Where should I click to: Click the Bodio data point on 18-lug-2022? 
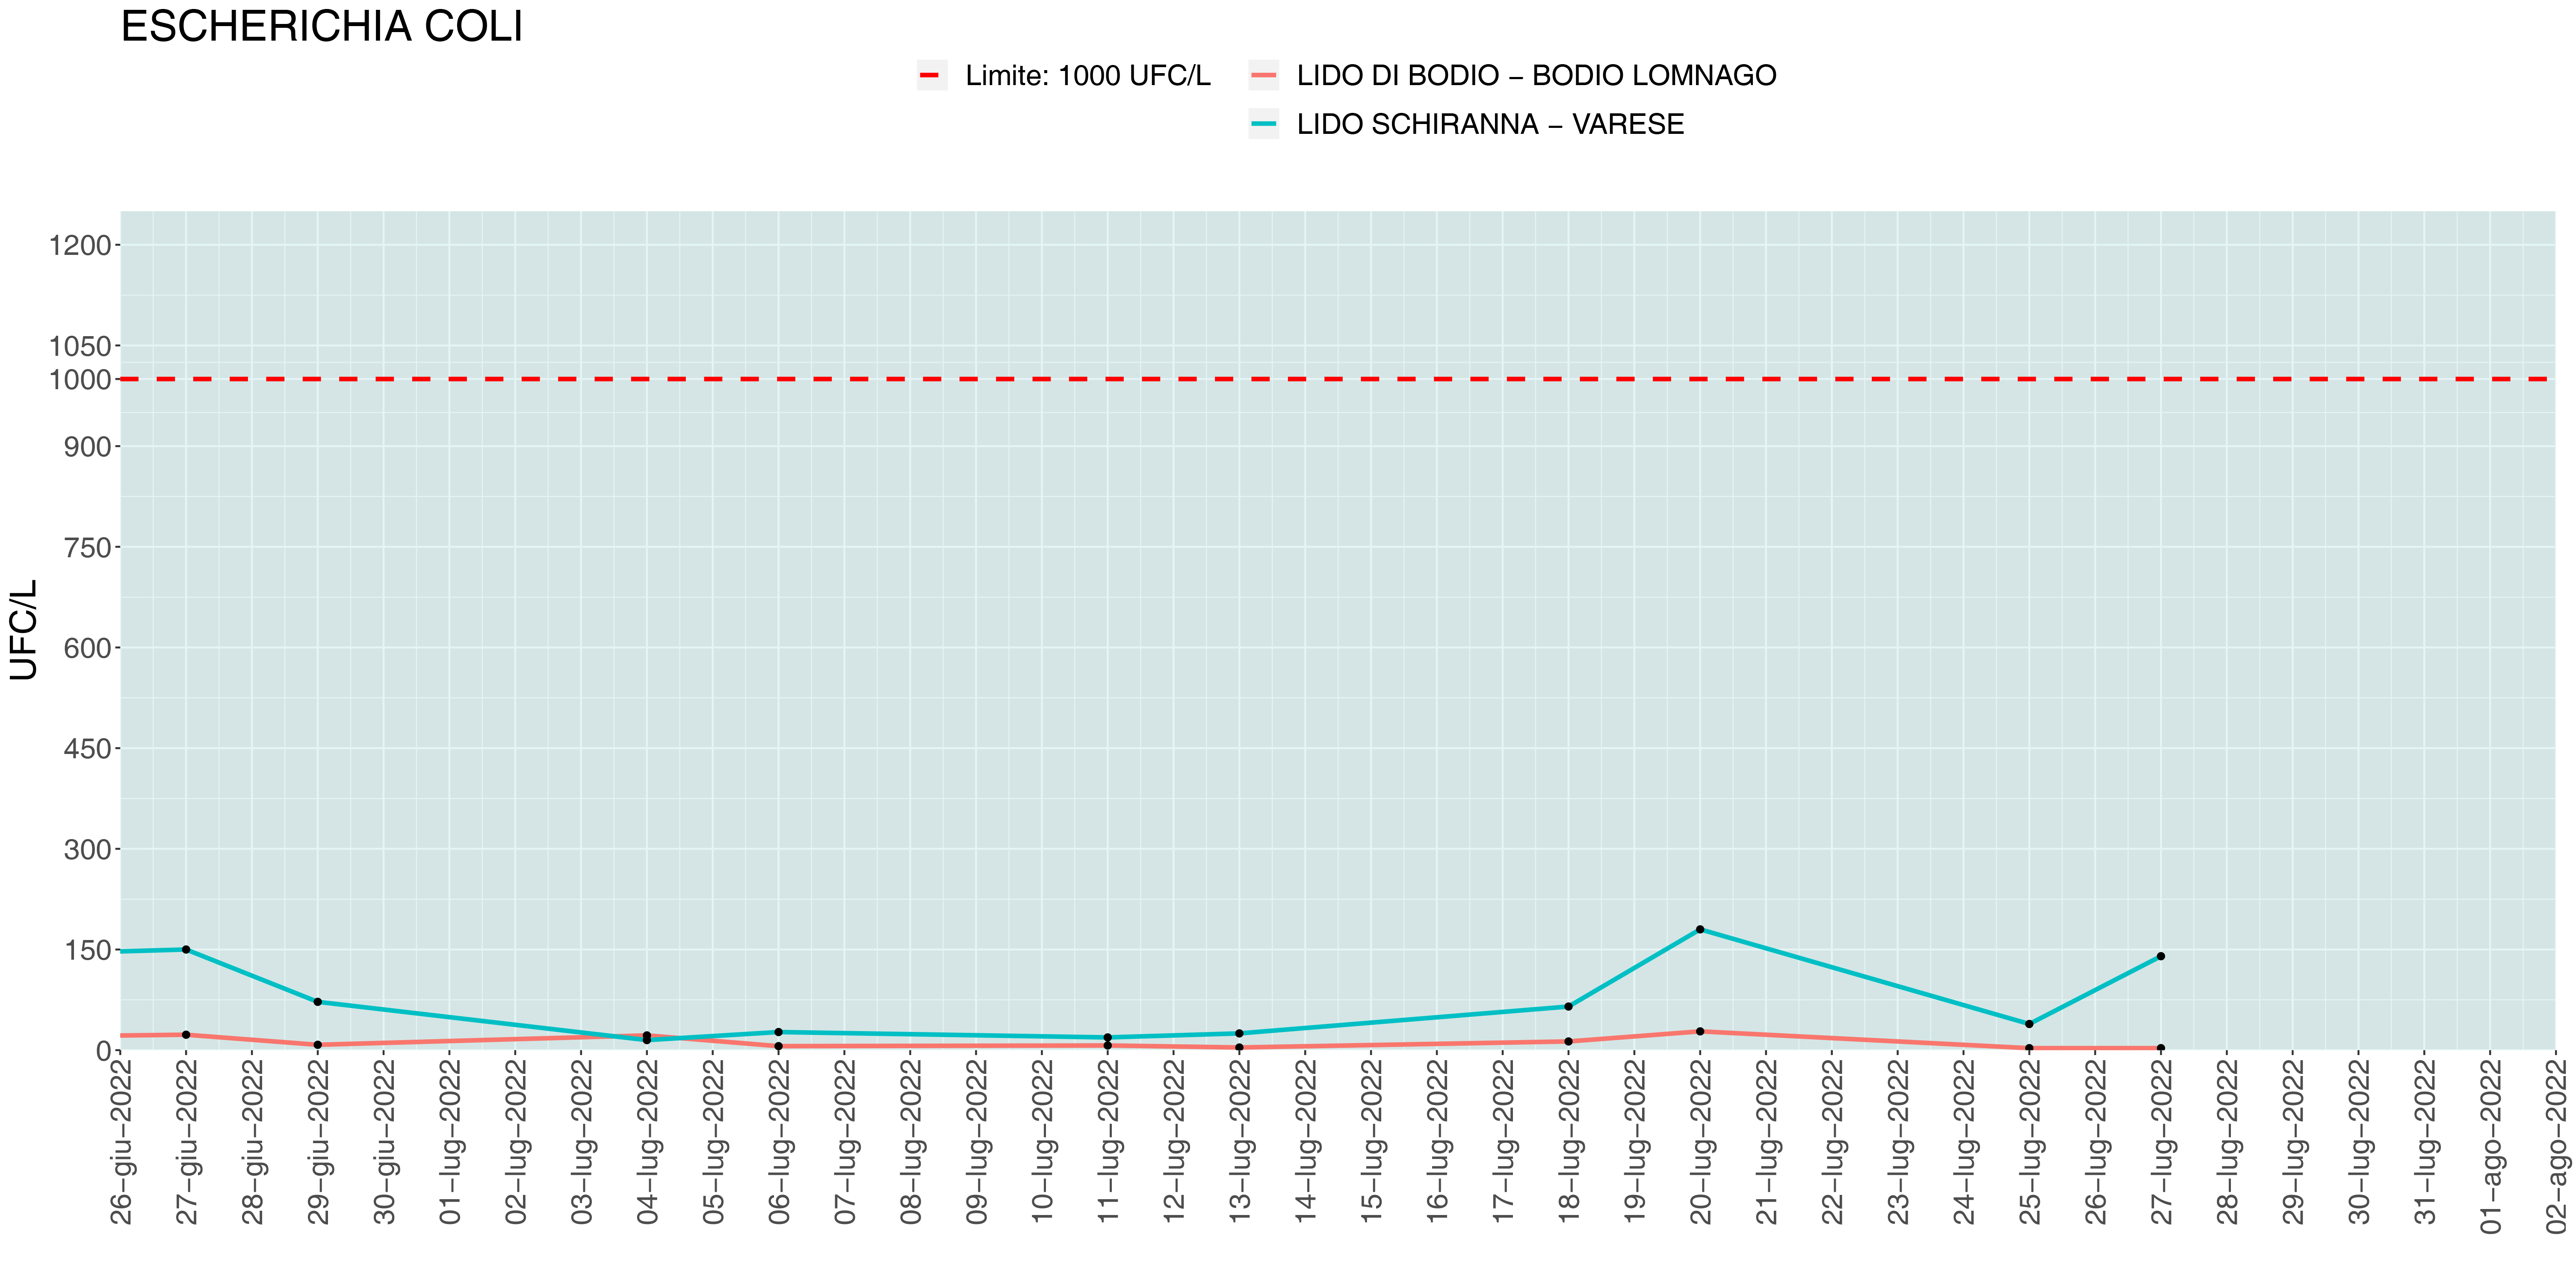[x=1568, y=1041]
